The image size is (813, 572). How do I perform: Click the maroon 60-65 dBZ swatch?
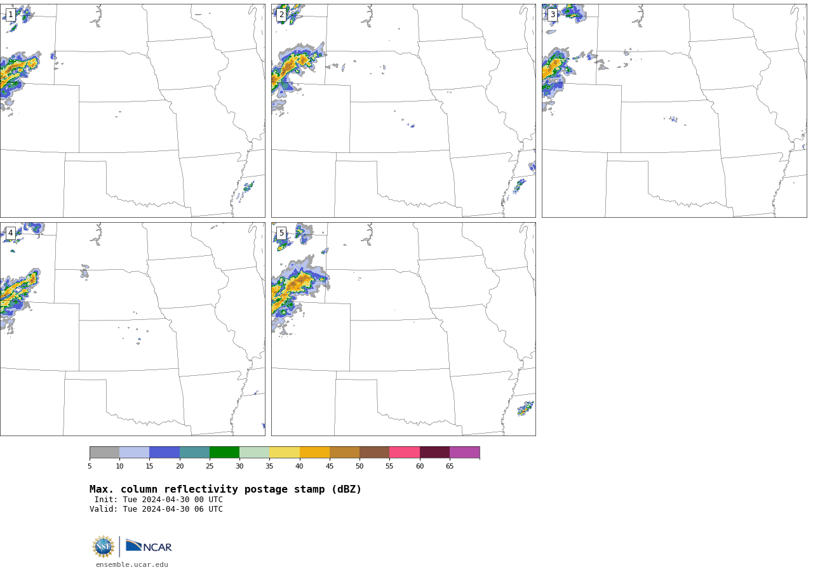(x=434, y=453)
